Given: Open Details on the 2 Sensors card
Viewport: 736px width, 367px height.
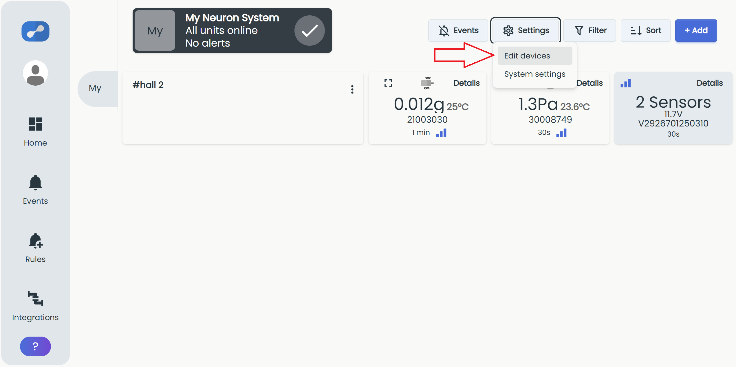Looking at the screenshot, I should (x=710, y=83).
